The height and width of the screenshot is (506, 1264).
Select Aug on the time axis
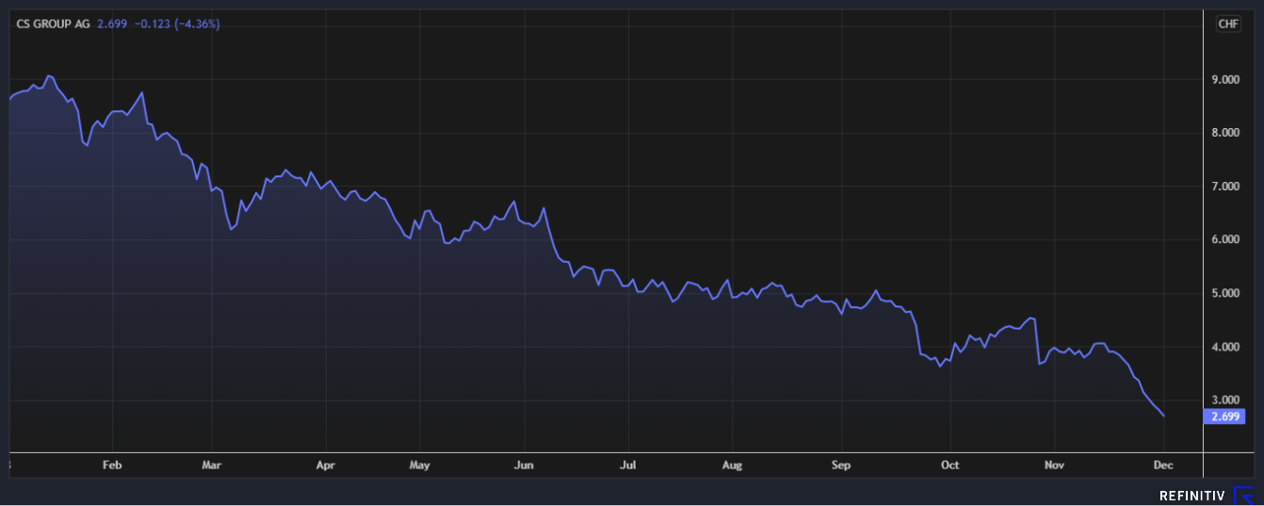tap(732, 465)
